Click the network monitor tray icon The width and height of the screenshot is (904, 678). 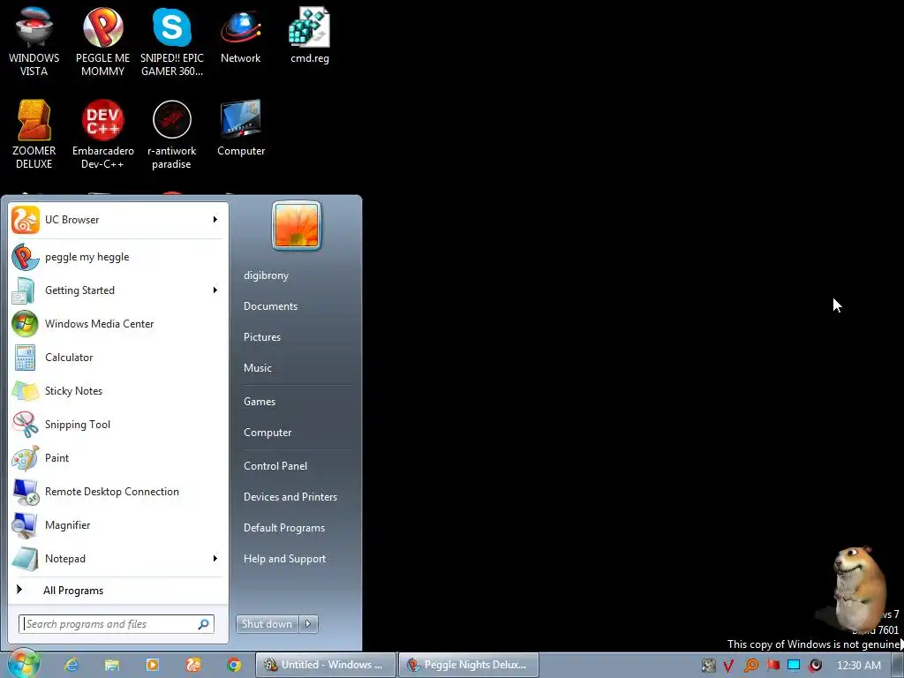tap(794, 666)
